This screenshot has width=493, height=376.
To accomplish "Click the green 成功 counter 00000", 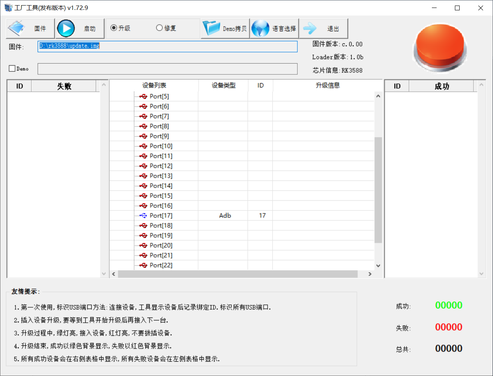I will tap(449, 305).
